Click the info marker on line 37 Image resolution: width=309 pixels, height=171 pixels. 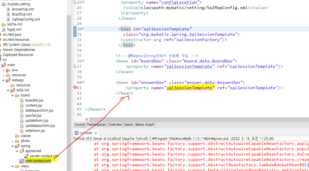pos(75,66)
